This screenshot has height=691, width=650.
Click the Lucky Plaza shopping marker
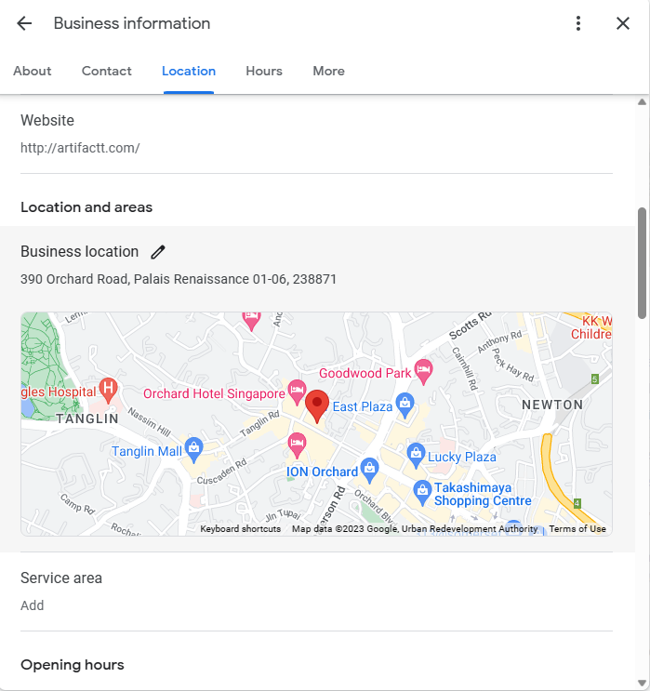(x=416, y=455)
